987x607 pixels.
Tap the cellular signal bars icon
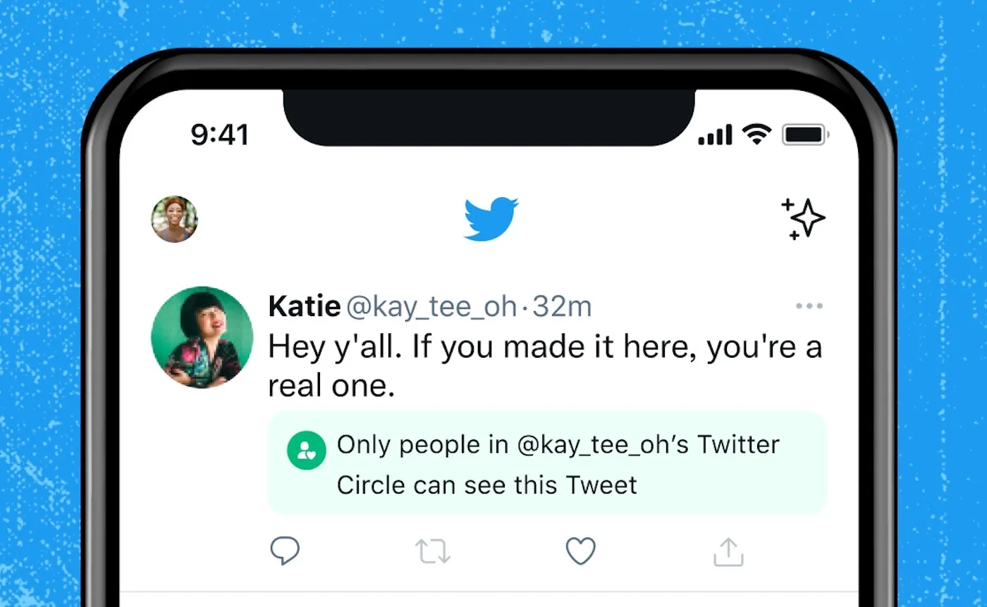[x=714, y=134]
